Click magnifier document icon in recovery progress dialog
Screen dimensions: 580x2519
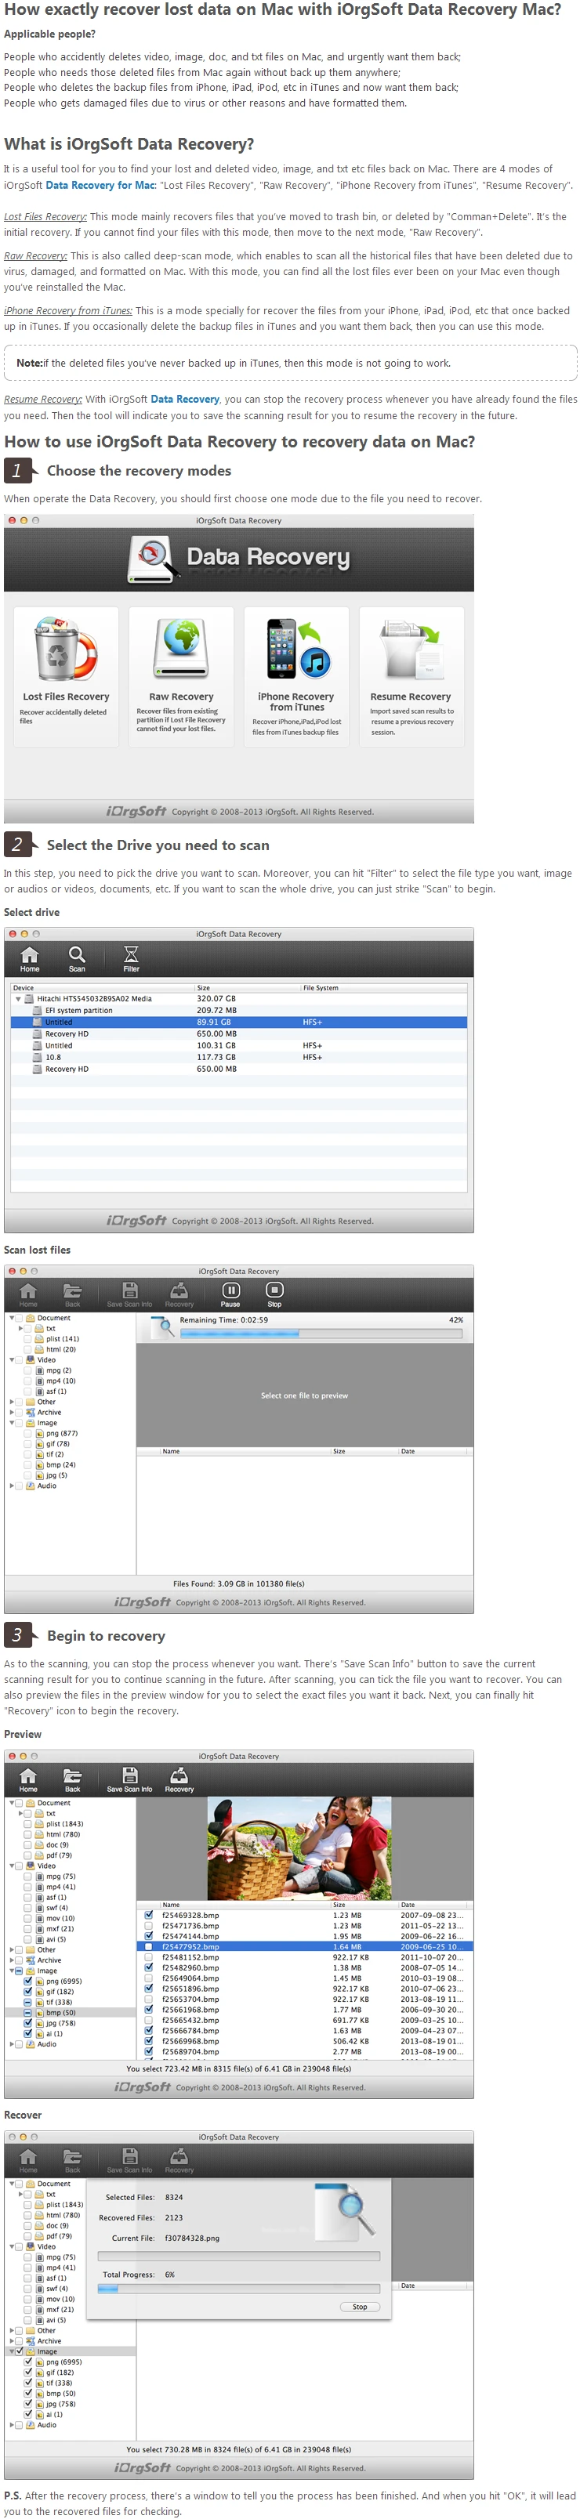(347, 2211)
